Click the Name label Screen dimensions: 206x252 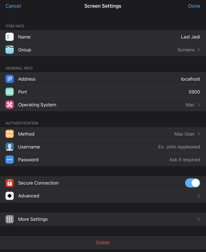pyautogui.click(x=24, y=37)
